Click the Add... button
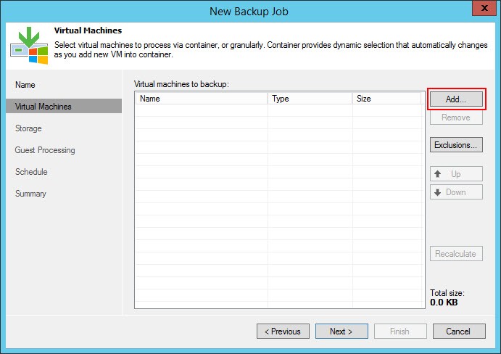The height and width of the screenshot is (354, 501). (456, 99)
